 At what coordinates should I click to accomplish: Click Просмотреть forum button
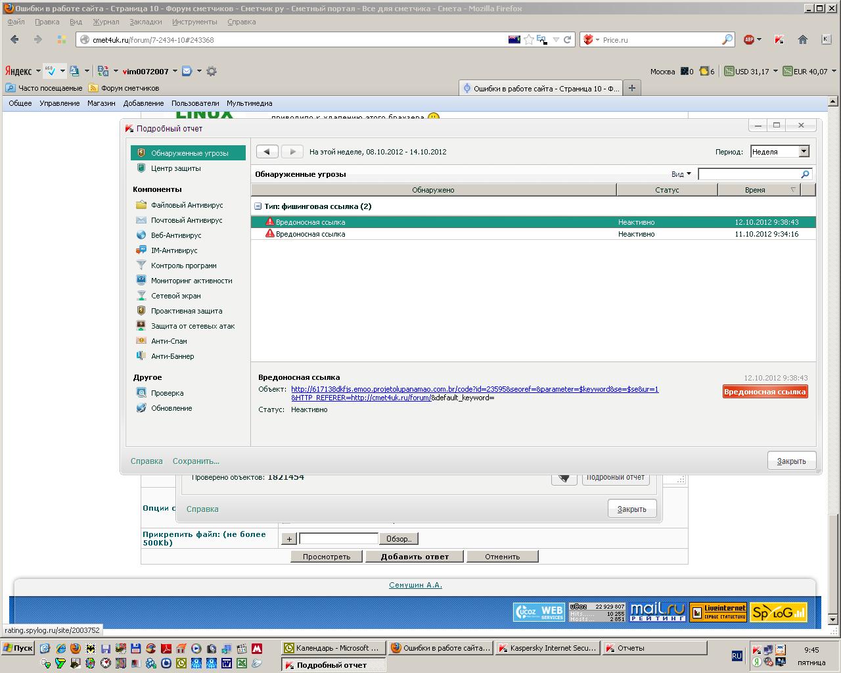(327, 557)
